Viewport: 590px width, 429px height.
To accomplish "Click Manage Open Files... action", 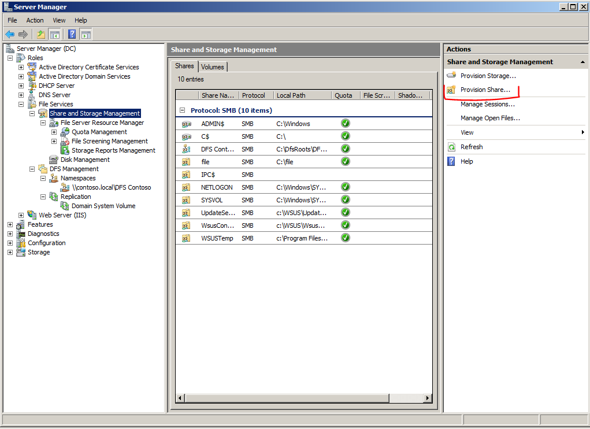I will (490, 118).
